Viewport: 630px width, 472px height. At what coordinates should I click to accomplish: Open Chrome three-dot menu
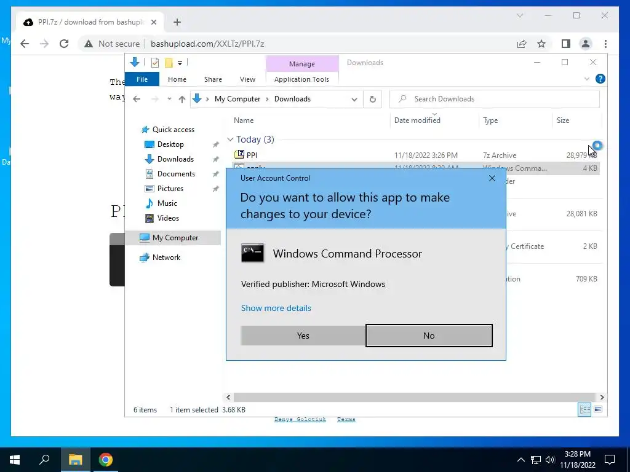click(605, 44)
